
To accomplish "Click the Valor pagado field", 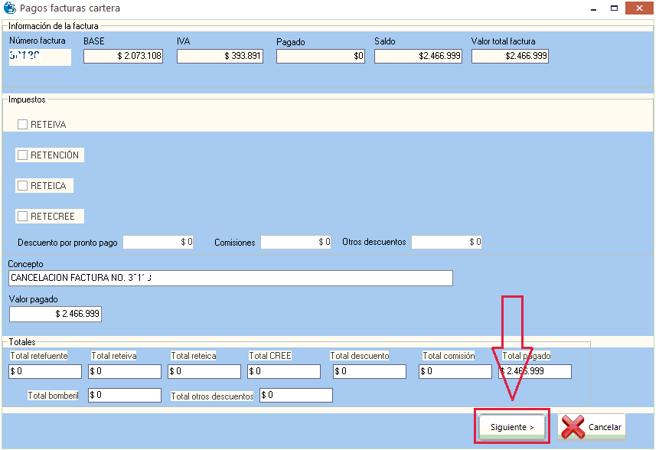I will tap(55, 315).
